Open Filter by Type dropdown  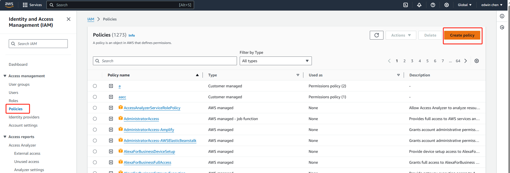tap(275, 61)
